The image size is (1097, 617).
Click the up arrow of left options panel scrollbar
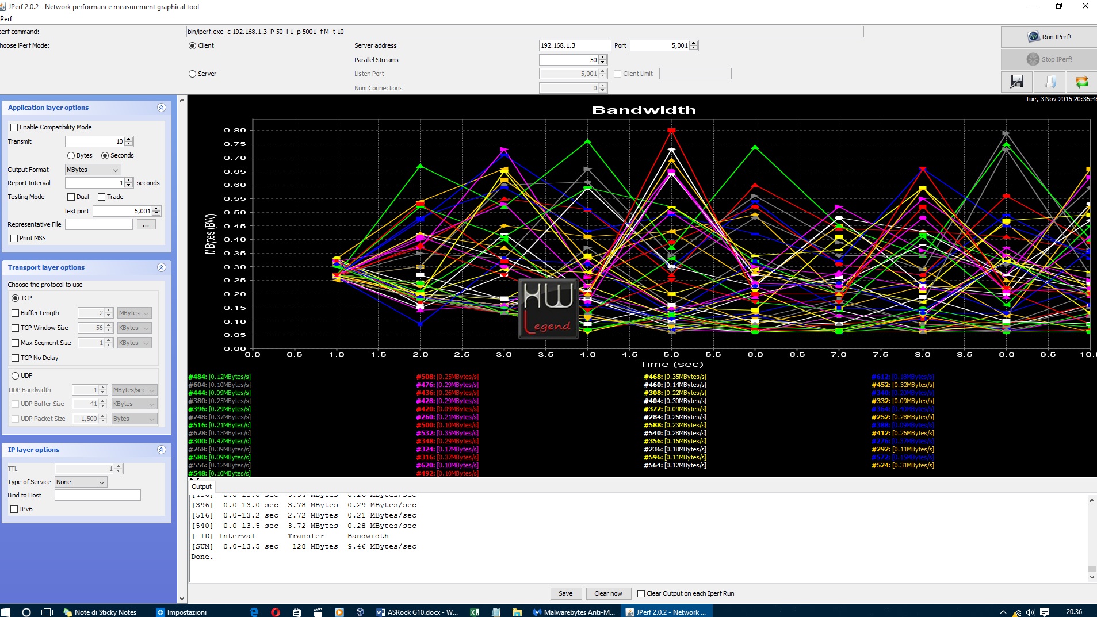click(x=182, y=100)
